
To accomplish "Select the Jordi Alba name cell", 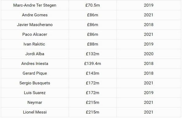I will 35,54.
